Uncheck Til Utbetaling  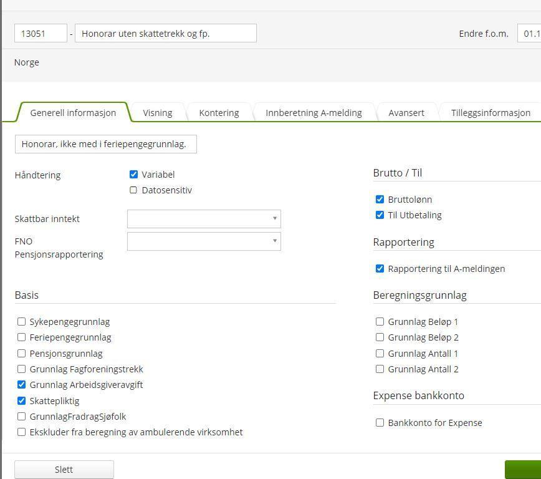380,215
